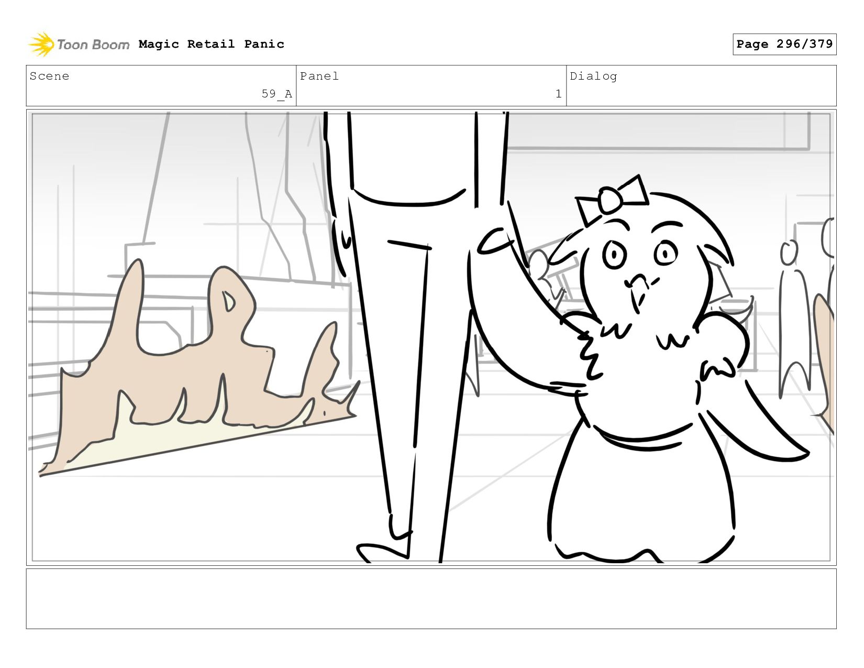Image resolution: width=864 pixels, height=668 pixels.
Task: Select the title text 'Magic Retail Panic'
Action: [x=212, y=44]
